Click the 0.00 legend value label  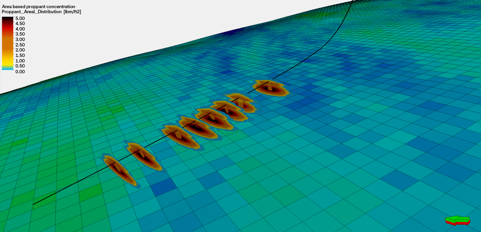19,72
